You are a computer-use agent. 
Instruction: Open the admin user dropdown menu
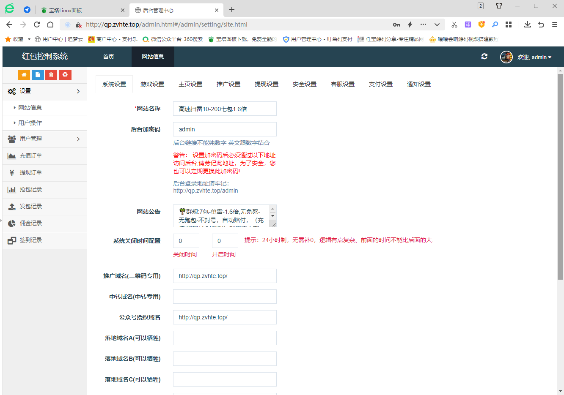tap(534, 57)
